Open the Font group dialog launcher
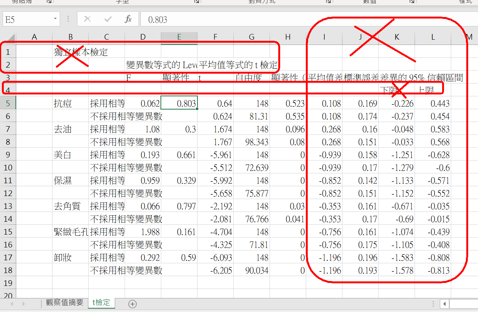This screenshot has height=312, width=478. [x=197, y=2]
